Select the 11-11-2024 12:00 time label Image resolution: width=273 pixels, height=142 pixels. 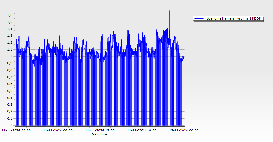pos(100,131)
